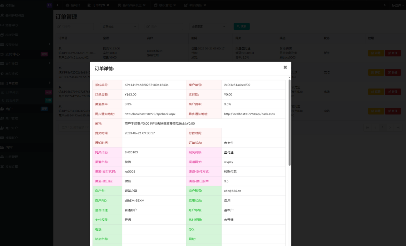Image resolution: width=406 pixels, height=246 pixels.
Task: Click the 权限控制 icon in the sidebar
Action: (x=2, y=44)
